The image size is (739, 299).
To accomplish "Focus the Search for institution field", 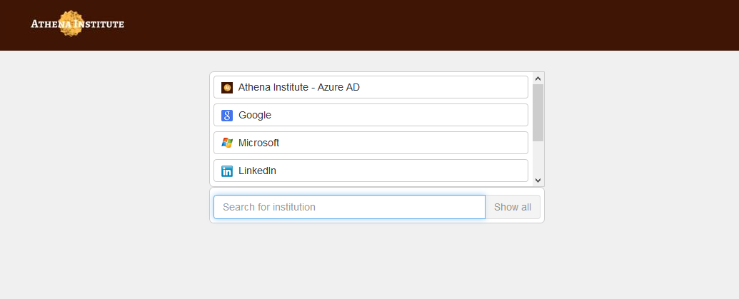I will point(349,207).
